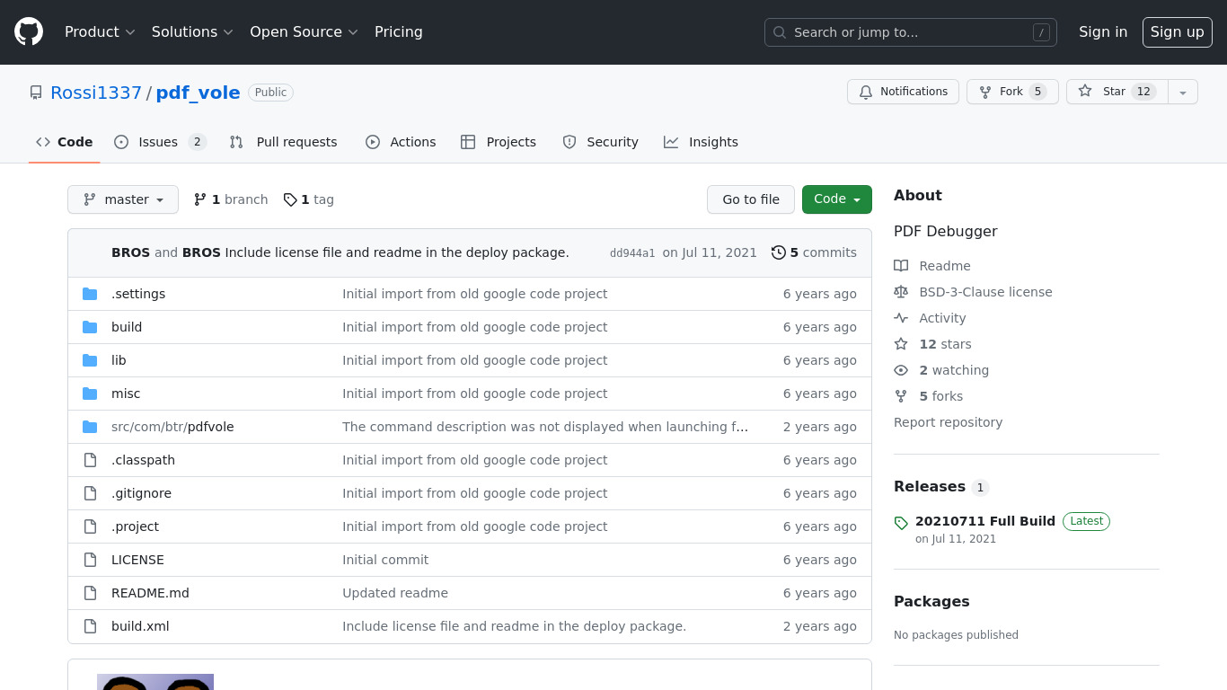
Task: Click the src/com/btr/pdfvole folder icon
Action: (x=90, y=427)
